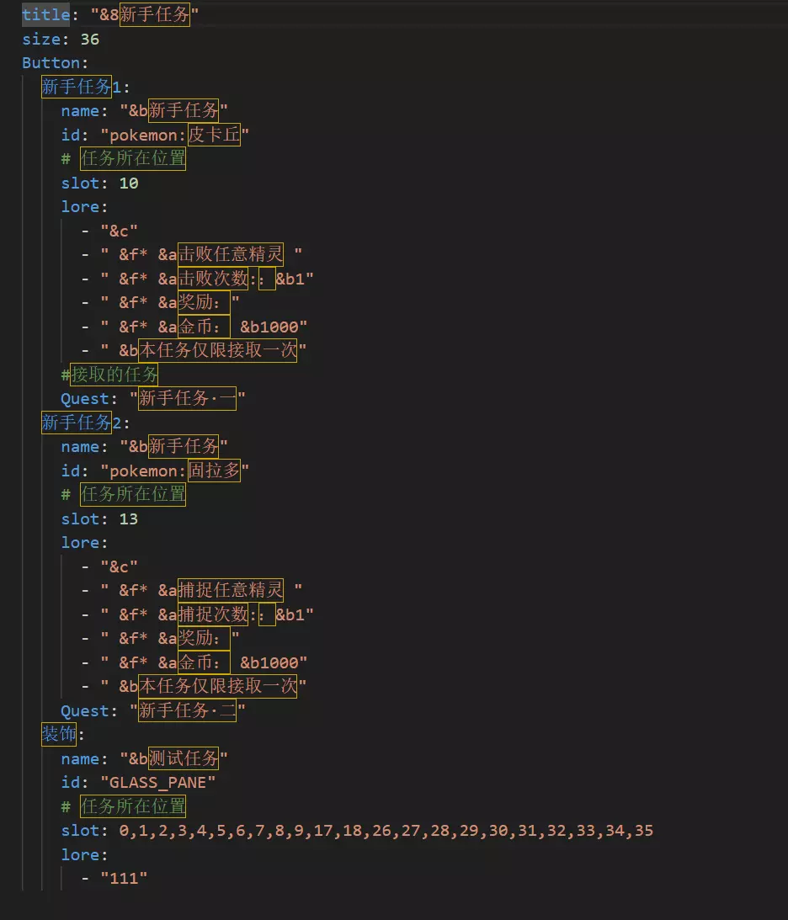The height and width of the screenshot is (920, 788).
Task: Click the id value "pokemon:固拉多"
Action: 175,471
